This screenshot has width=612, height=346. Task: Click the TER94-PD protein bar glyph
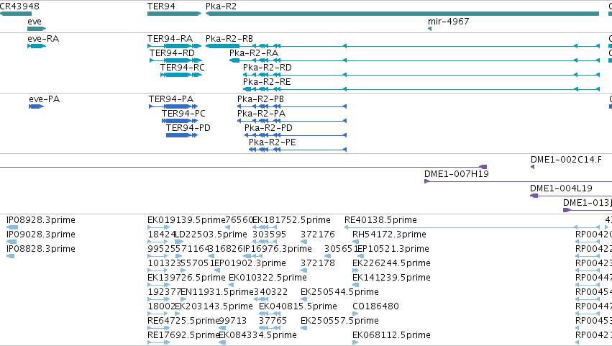[181, 135]
